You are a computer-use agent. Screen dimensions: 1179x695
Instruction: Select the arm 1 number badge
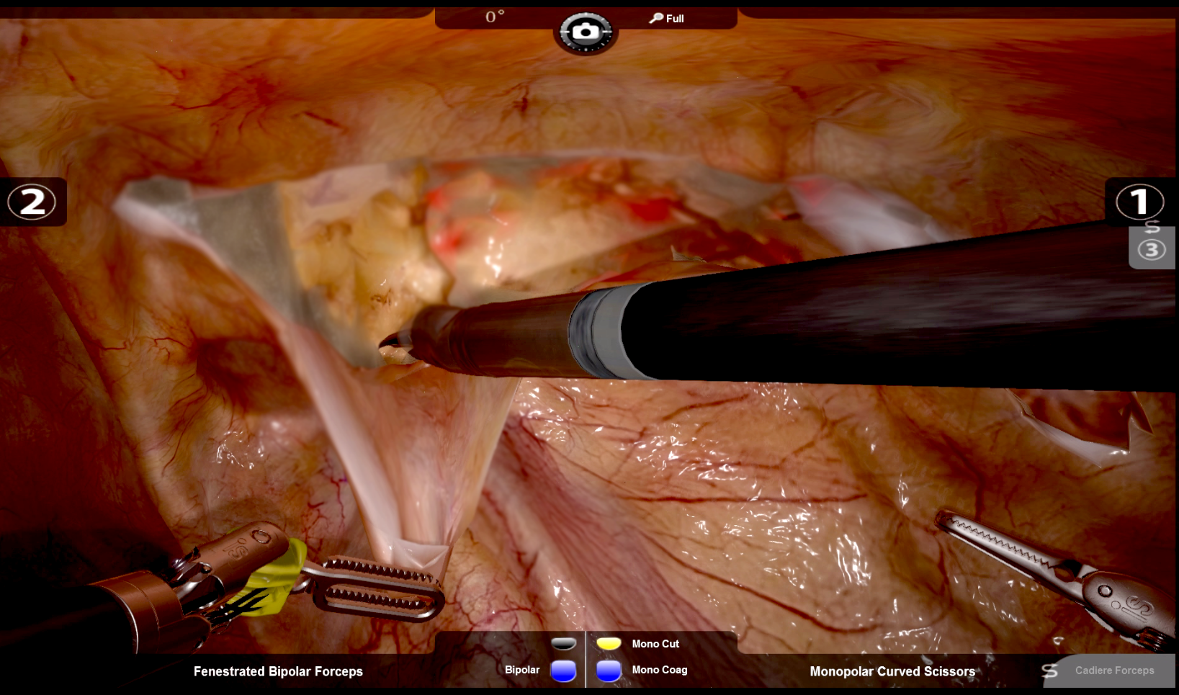1139,202
